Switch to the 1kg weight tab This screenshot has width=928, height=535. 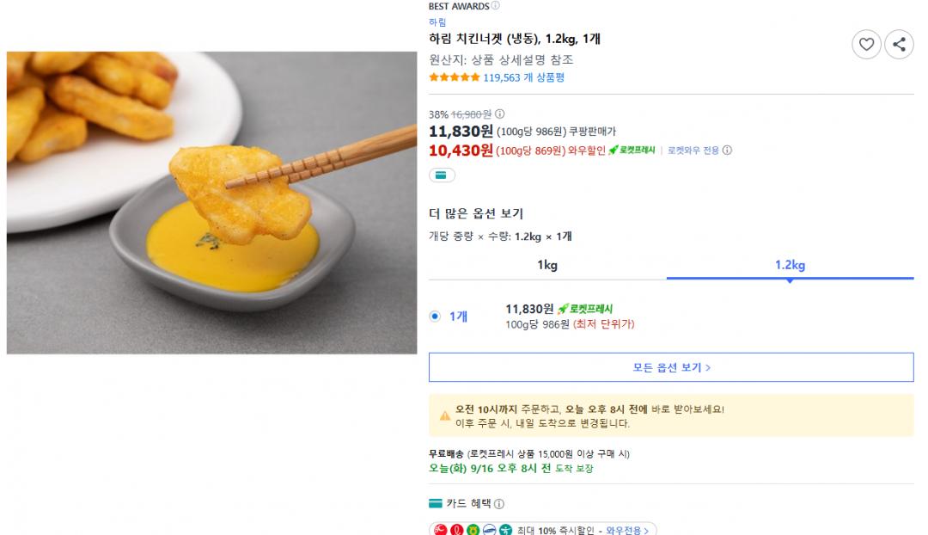point(547,265)
